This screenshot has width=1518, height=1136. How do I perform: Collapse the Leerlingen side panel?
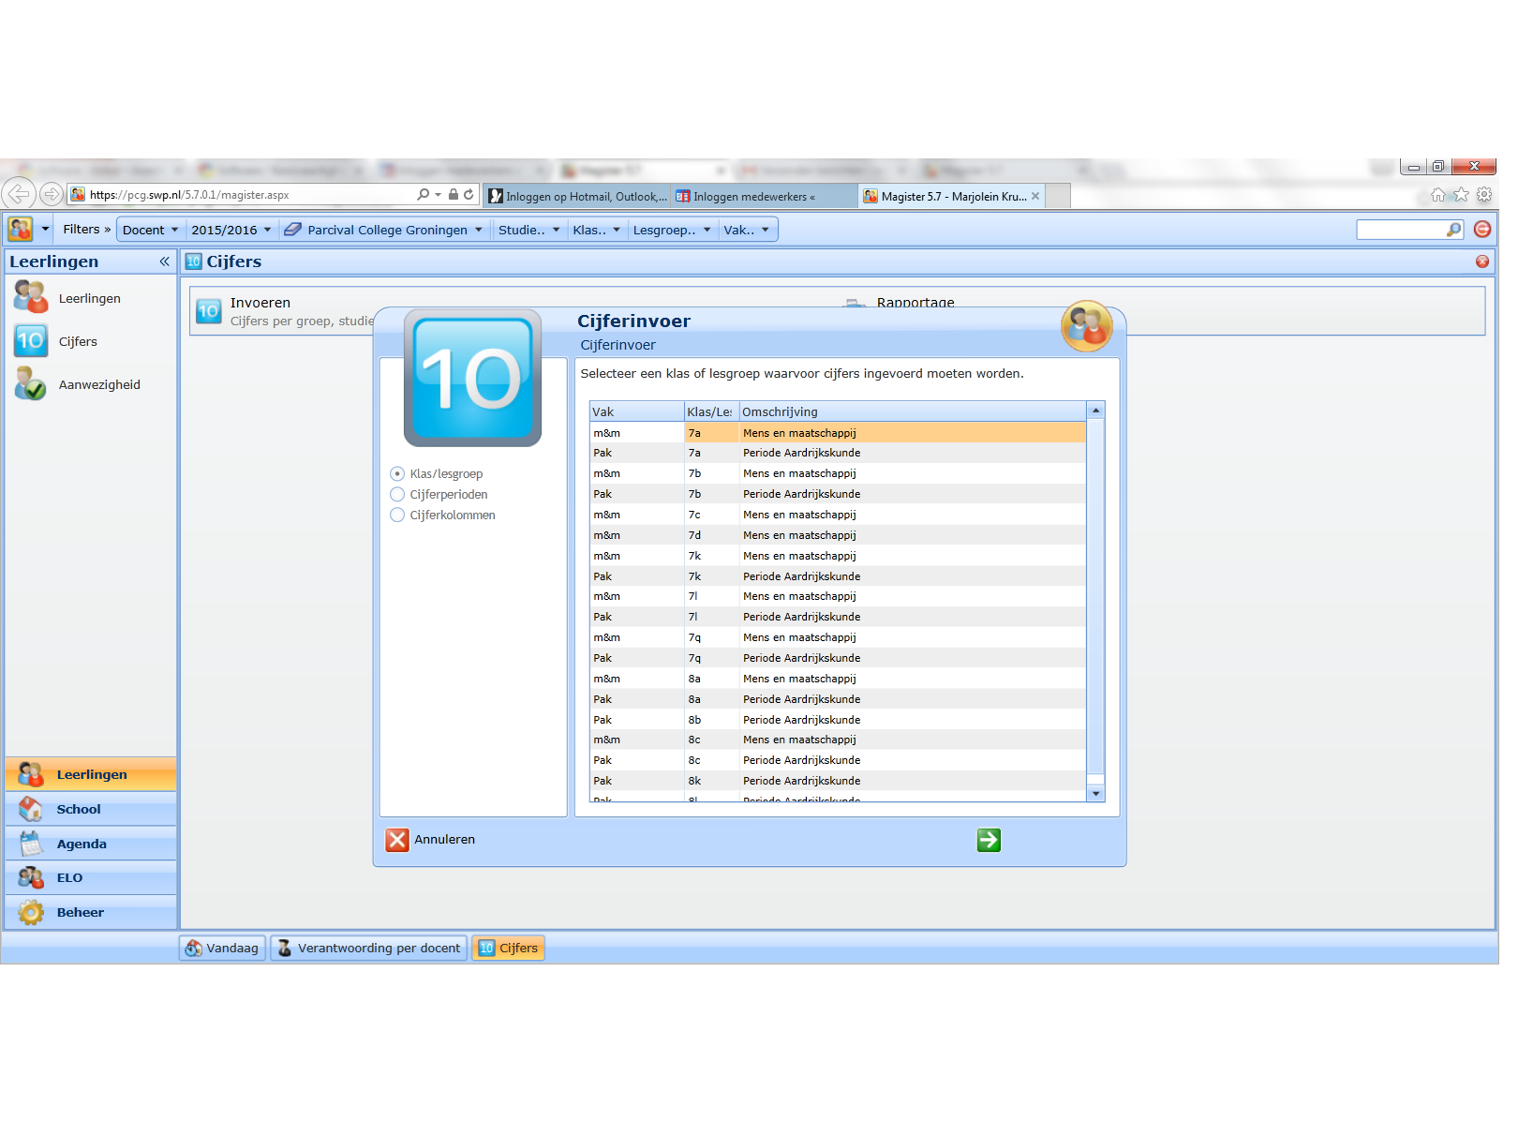coord(164,262)
